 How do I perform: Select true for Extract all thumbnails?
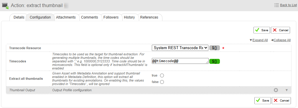tap(162, 76)
